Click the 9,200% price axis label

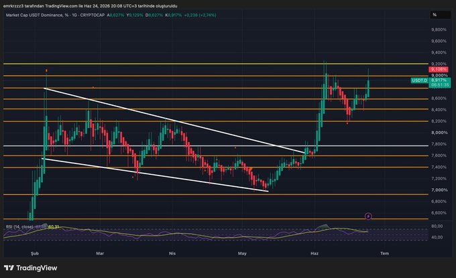point(439,64)
